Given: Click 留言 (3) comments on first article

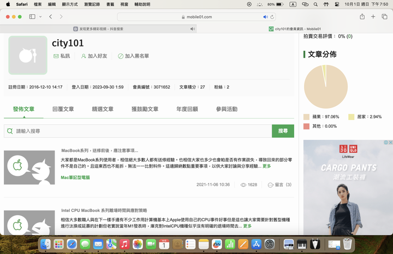Looking at the screenshot, I should (279, 185).
